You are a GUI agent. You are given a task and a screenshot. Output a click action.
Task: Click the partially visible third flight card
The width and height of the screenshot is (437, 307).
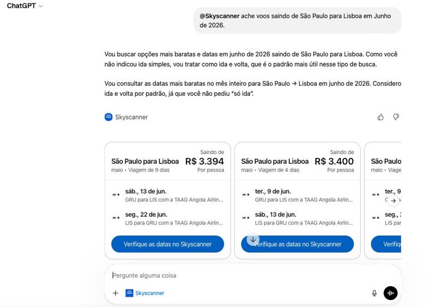click(x=385, y=162)
